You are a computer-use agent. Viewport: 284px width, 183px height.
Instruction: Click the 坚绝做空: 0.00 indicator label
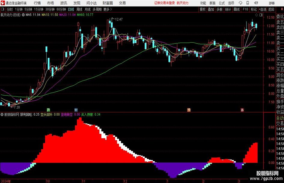tap(70, 114)
